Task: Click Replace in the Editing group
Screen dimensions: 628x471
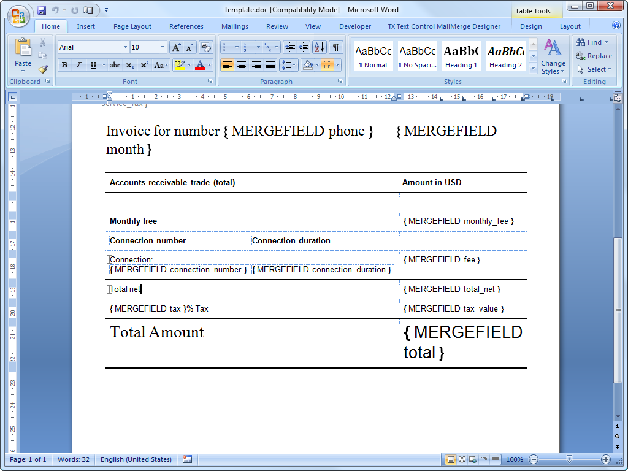Action: click(x=594, y=55)
